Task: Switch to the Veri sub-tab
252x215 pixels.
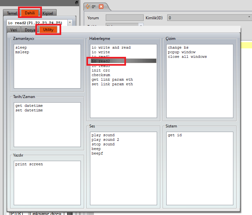Action: click(x=14, y=30)
